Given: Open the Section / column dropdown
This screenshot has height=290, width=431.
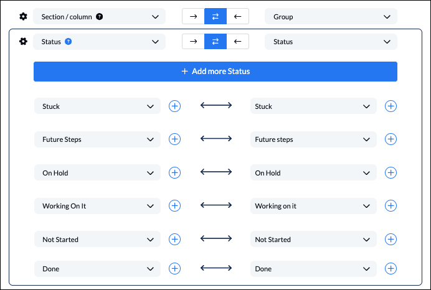Looking at the screenshot, I should (x=99, y=16).
